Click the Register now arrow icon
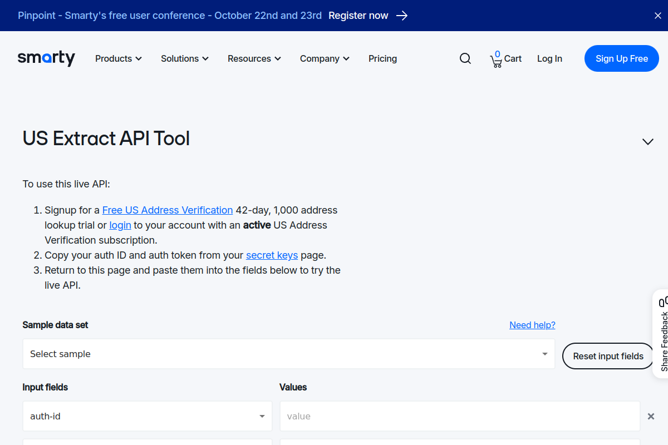The height and width of the screenshot is (445, 668). coord(402,16)
